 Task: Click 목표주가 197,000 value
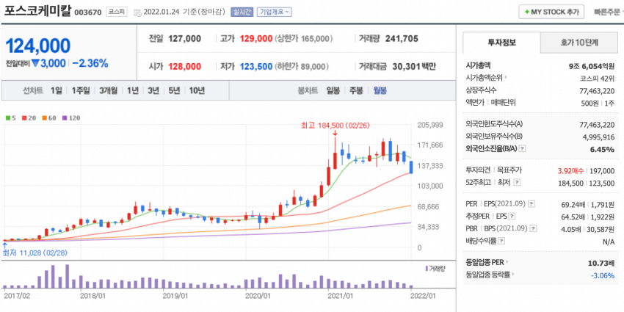(603, 171)
